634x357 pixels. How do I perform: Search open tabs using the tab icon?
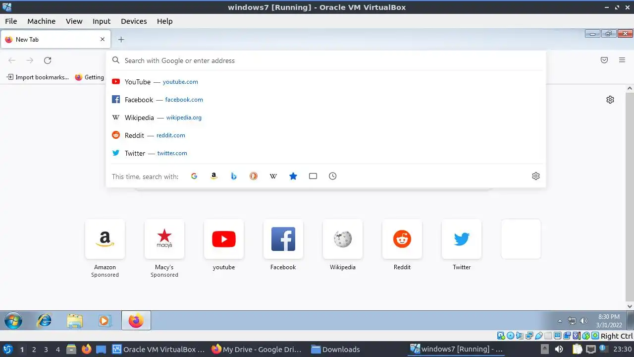[x=313, y=176]
